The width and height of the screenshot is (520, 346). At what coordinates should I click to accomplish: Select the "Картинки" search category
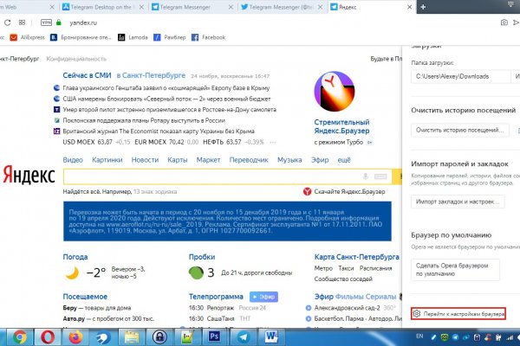107,160
